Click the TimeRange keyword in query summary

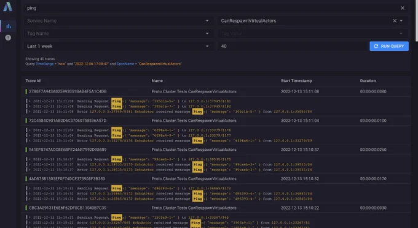[44, 64]
